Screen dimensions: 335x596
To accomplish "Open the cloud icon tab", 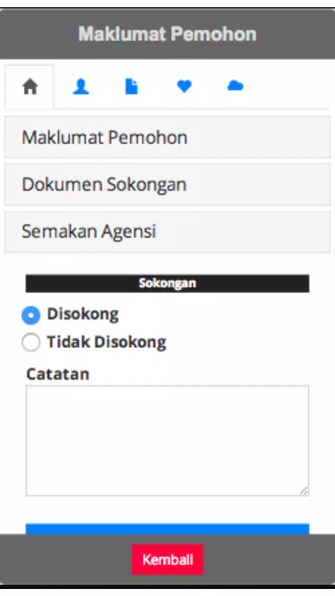I will [235, 86].
